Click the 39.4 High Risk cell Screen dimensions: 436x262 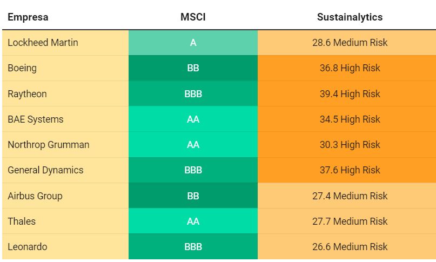pyautogui.click(x=347, y=94)
